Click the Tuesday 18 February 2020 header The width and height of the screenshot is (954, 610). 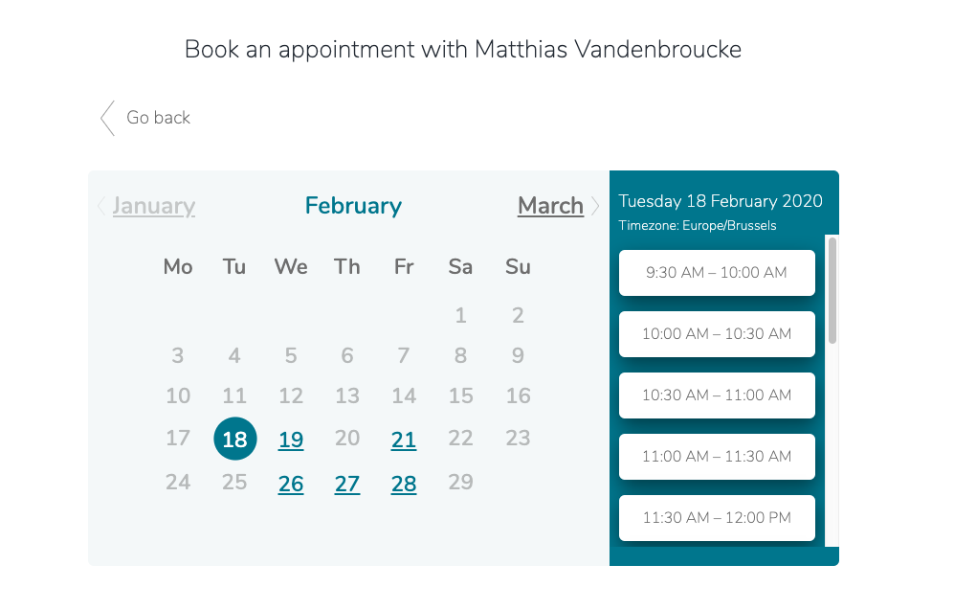coord(721,201)
